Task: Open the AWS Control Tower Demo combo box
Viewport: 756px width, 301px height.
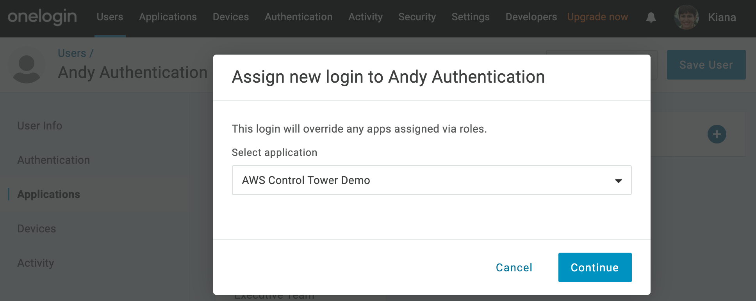Action: pyautogui.click(x=431, y=180)
